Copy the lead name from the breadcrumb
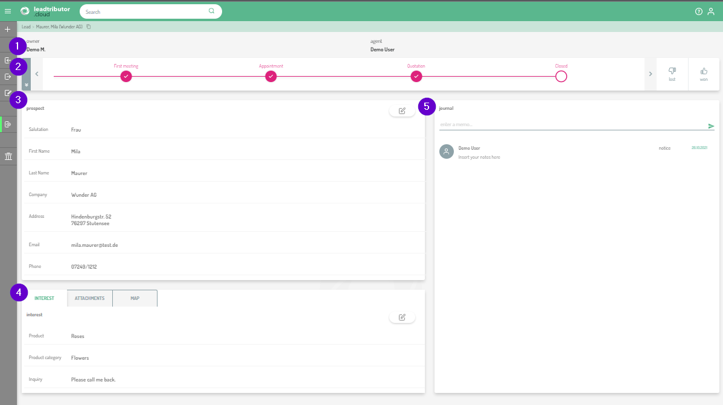This screenshot has width=723, height=405. [x=89, y=27]
